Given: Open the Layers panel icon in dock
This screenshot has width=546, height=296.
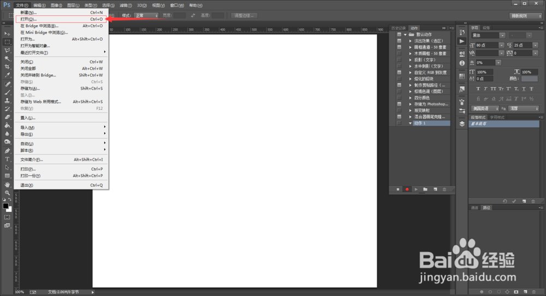Looking at the screenshot, I should (x=462, y=124).
